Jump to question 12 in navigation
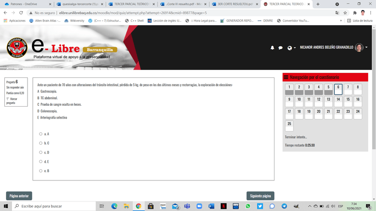 (x=318, y=101)
